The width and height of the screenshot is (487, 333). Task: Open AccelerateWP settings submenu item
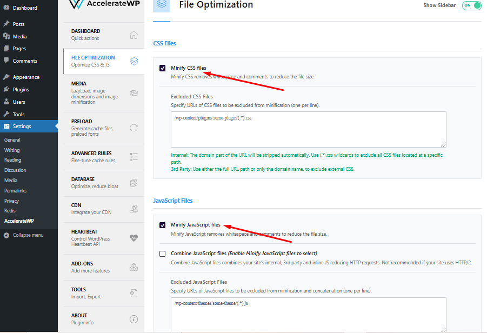coord(19,221)
